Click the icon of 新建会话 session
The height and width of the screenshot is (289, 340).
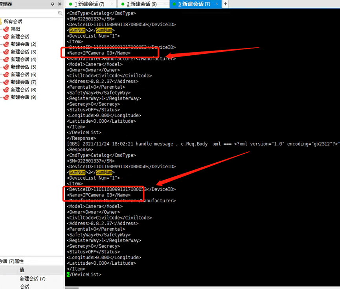[x=7, y=36]
